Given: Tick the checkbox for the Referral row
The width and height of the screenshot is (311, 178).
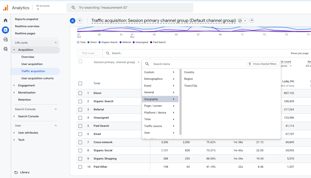Looking at the screenshot, I should pyautogui.click(x=80, y=110).
